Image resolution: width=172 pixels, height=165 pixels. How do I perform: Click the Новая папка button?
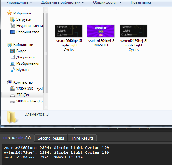coord(141,2)
